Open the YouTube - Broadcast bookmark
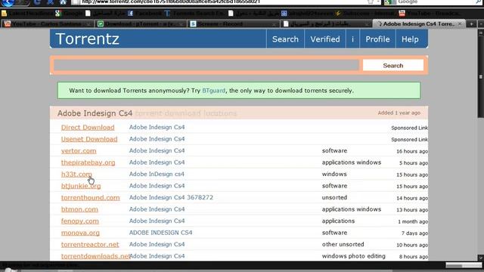 [x=430, y=14]
